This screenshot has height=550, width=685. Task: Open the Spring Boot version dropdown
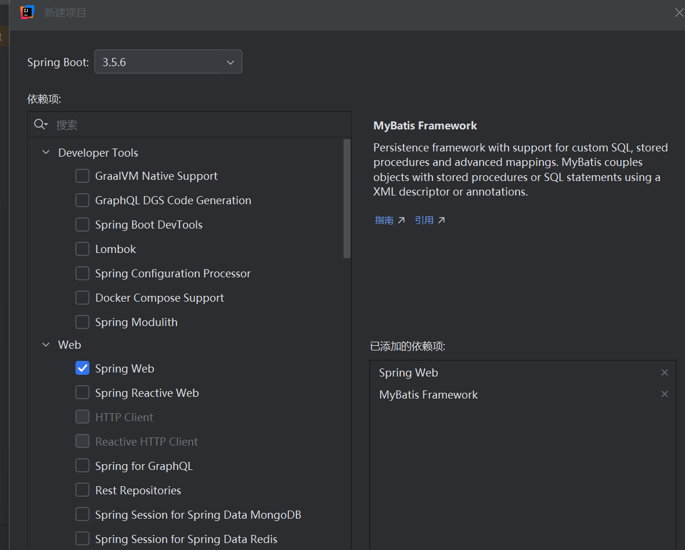click(x=168, y=62)
